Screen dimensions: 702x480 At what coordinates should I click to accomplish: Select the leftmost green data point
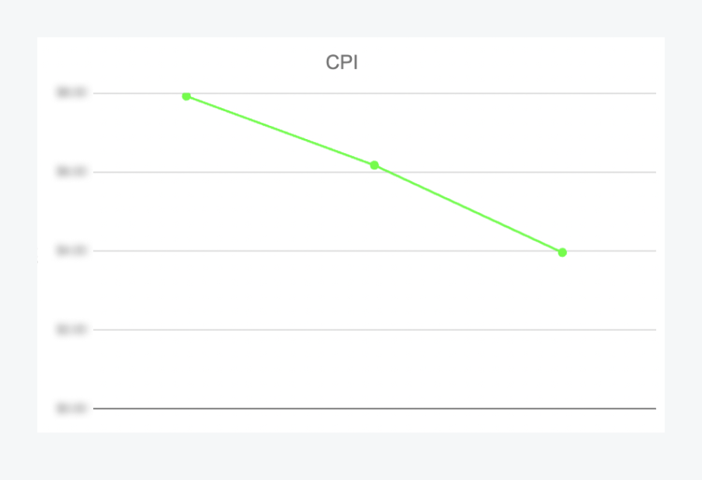[186, 96]
